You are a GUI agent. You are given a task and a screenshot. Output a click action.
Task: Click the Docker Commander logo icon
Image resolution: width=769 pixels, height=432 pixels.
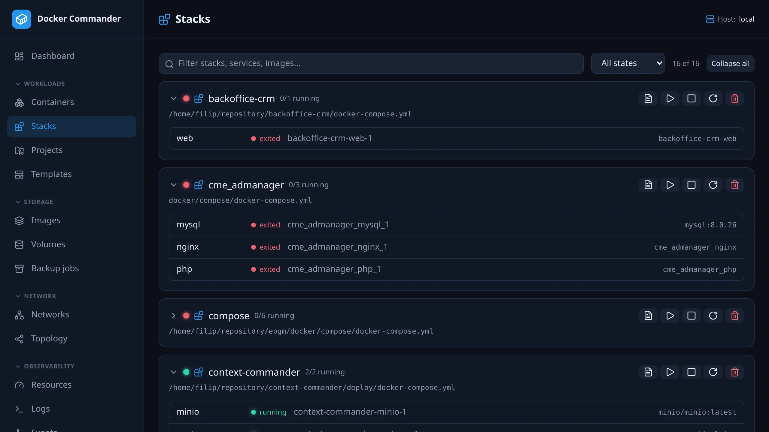pos(22,19)
